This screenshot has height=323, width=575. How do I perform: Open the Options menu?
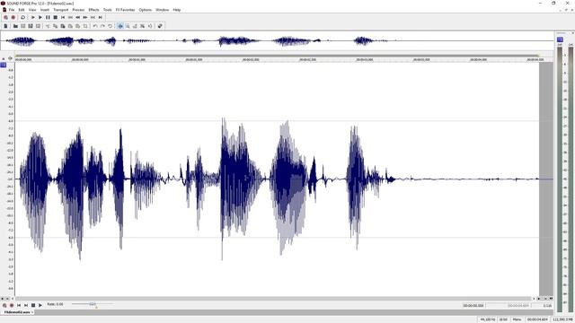[x=146, y=10]
